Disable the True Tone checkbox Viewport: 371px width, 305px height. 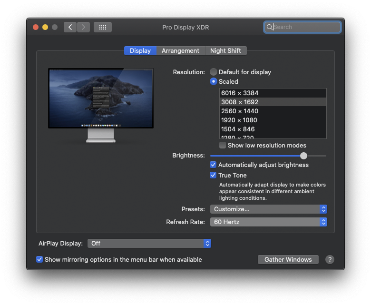pos(213,175)
